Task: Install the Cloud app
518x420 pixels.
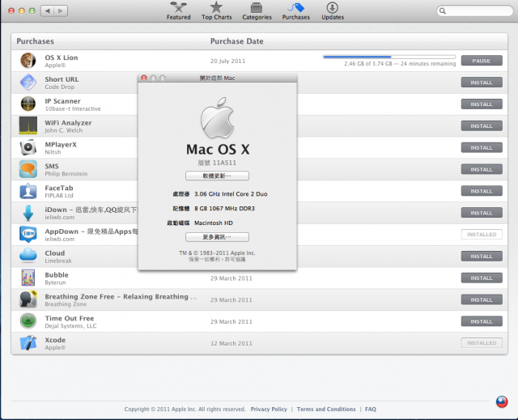Action: click(x=482, y=257)
